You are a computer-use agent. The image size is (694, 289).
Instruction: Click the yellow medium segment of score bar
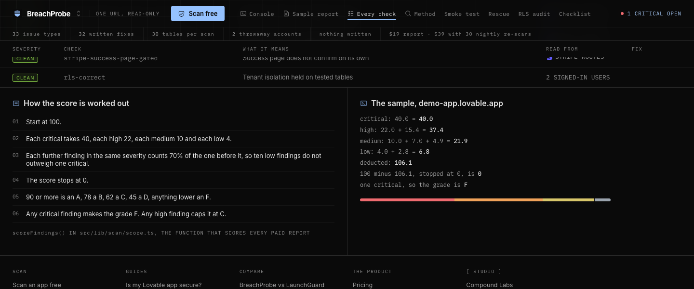569,200
